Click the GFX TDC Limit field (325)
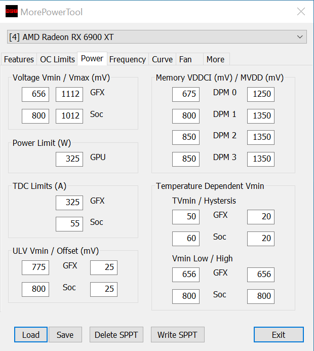Image resolution: width=314 pixels, height=351 pixels. tap(69, 203)
